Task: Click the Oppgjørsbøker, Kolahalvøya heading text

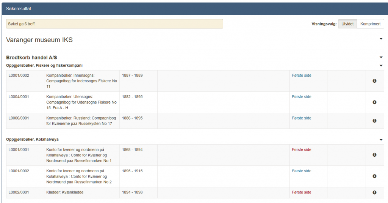Action: click(33, 139)
